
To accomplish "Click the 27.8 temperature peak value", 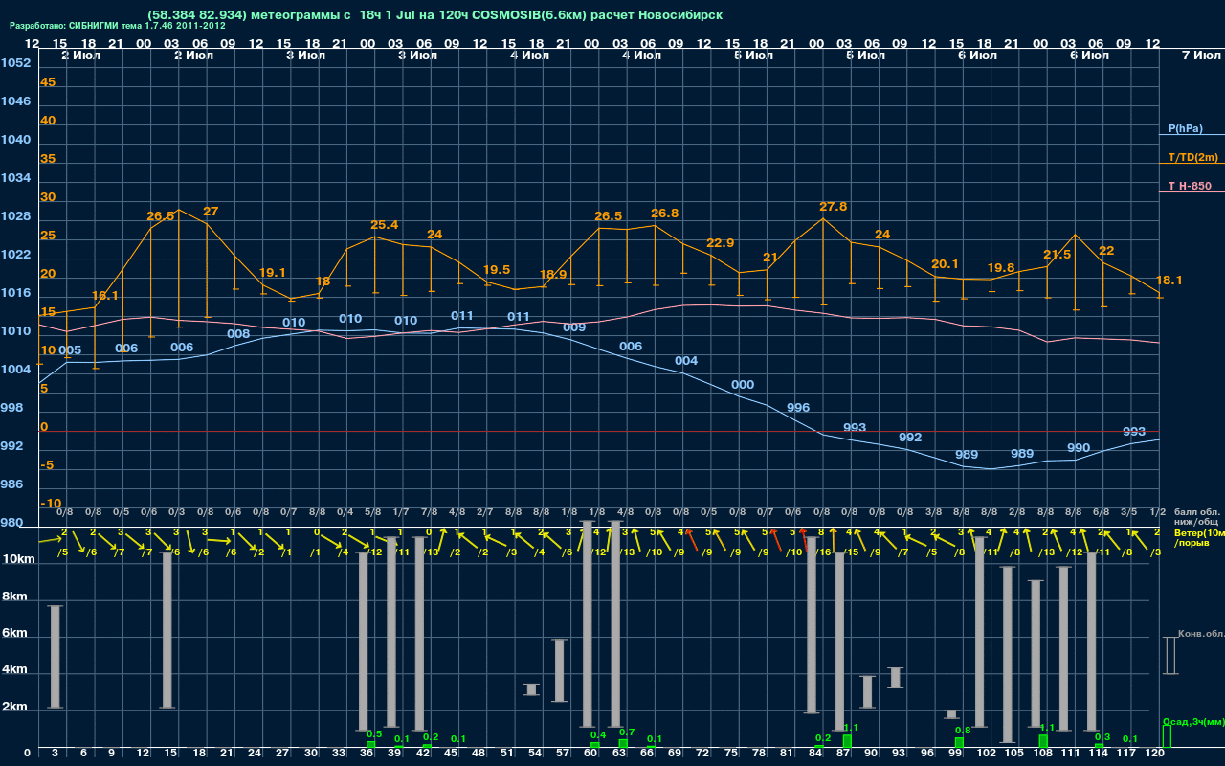I will pyautogui.click(x=833, y=206).
